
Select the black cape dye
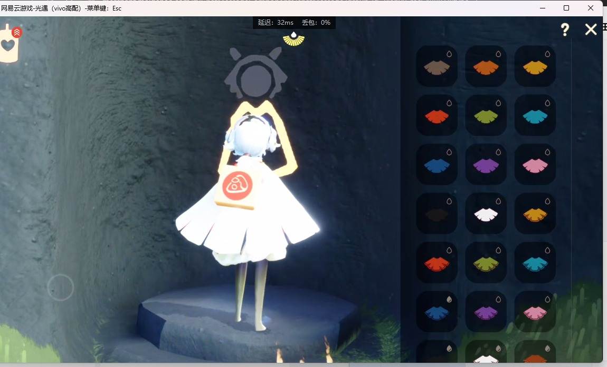click(x=437, y=213)
